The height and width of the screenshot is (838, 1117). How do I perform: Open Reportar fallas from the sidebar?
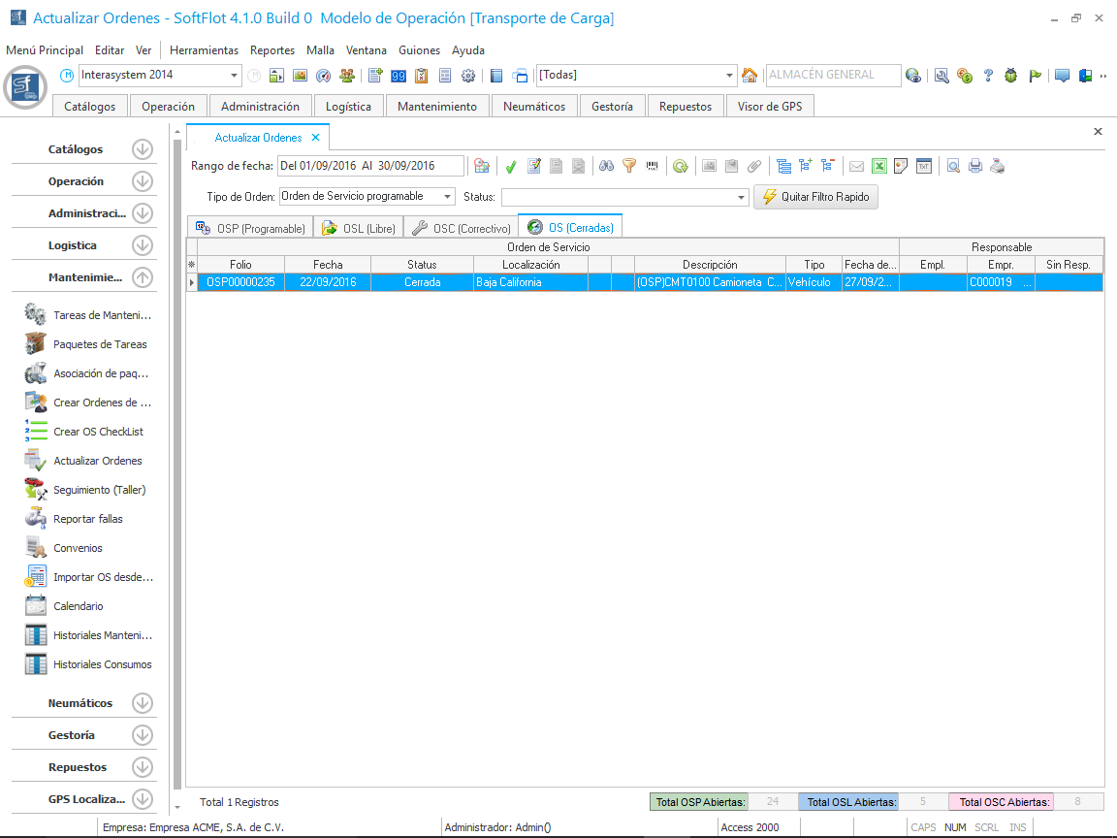(87, 519)
